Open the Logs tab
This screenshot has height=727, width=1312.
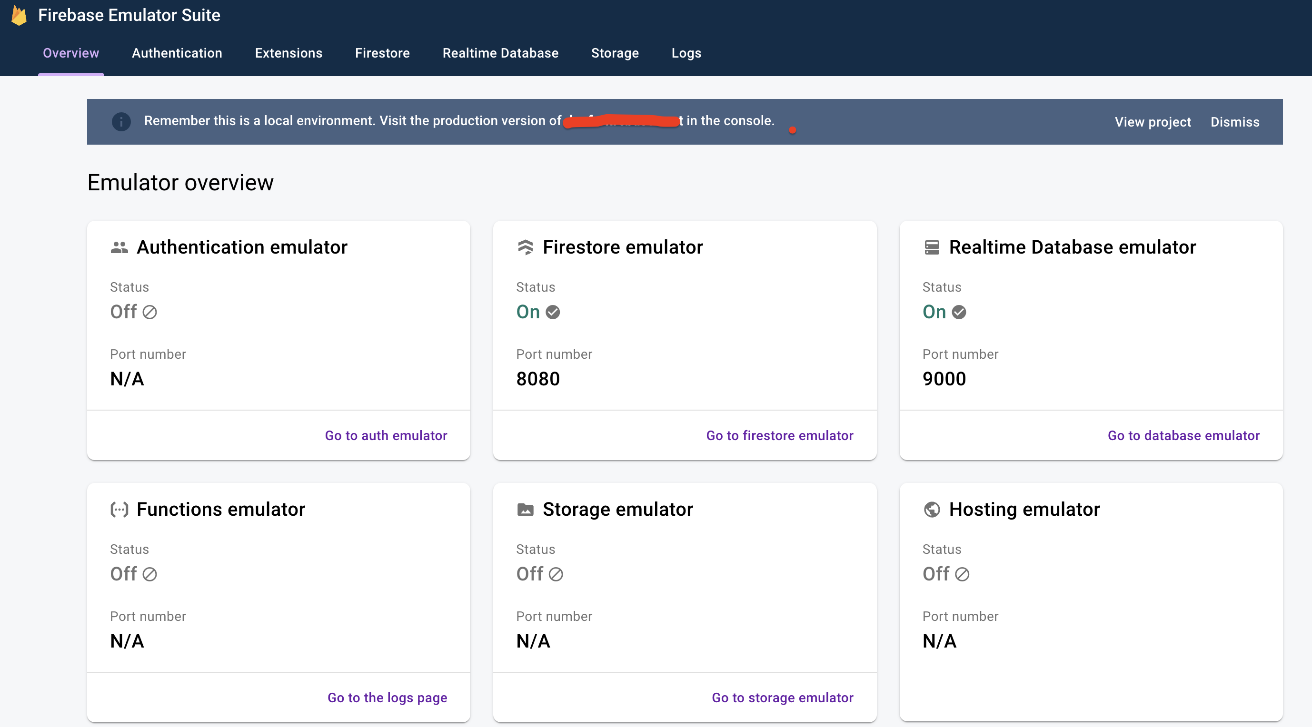click(686, 53)
